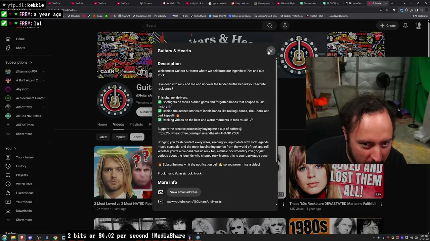The width and height of the screenshot is (430, 241).
Task: Switch to the channel Playlists tab
Action: pos(136,125)
